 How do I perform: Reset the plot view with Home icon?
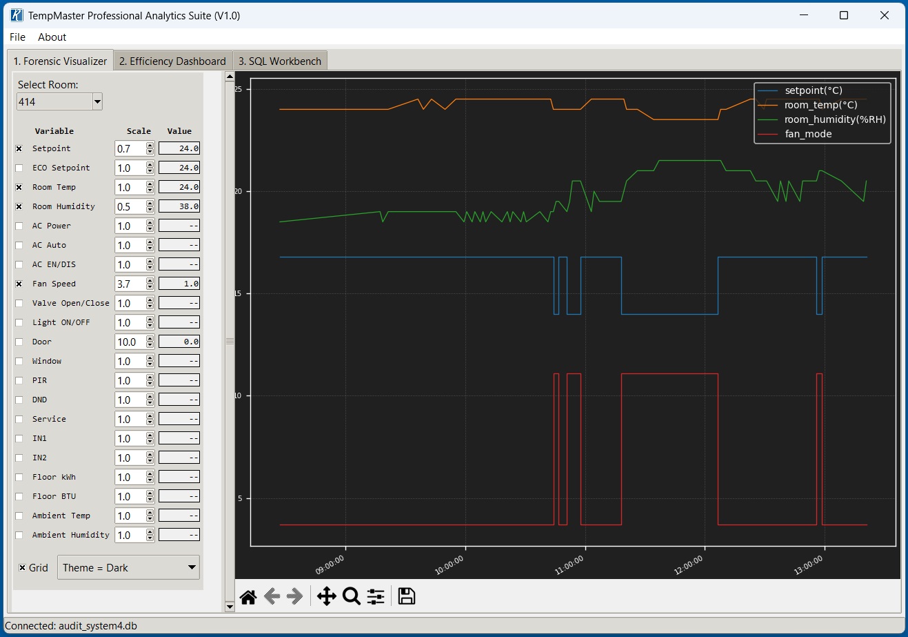248,597
